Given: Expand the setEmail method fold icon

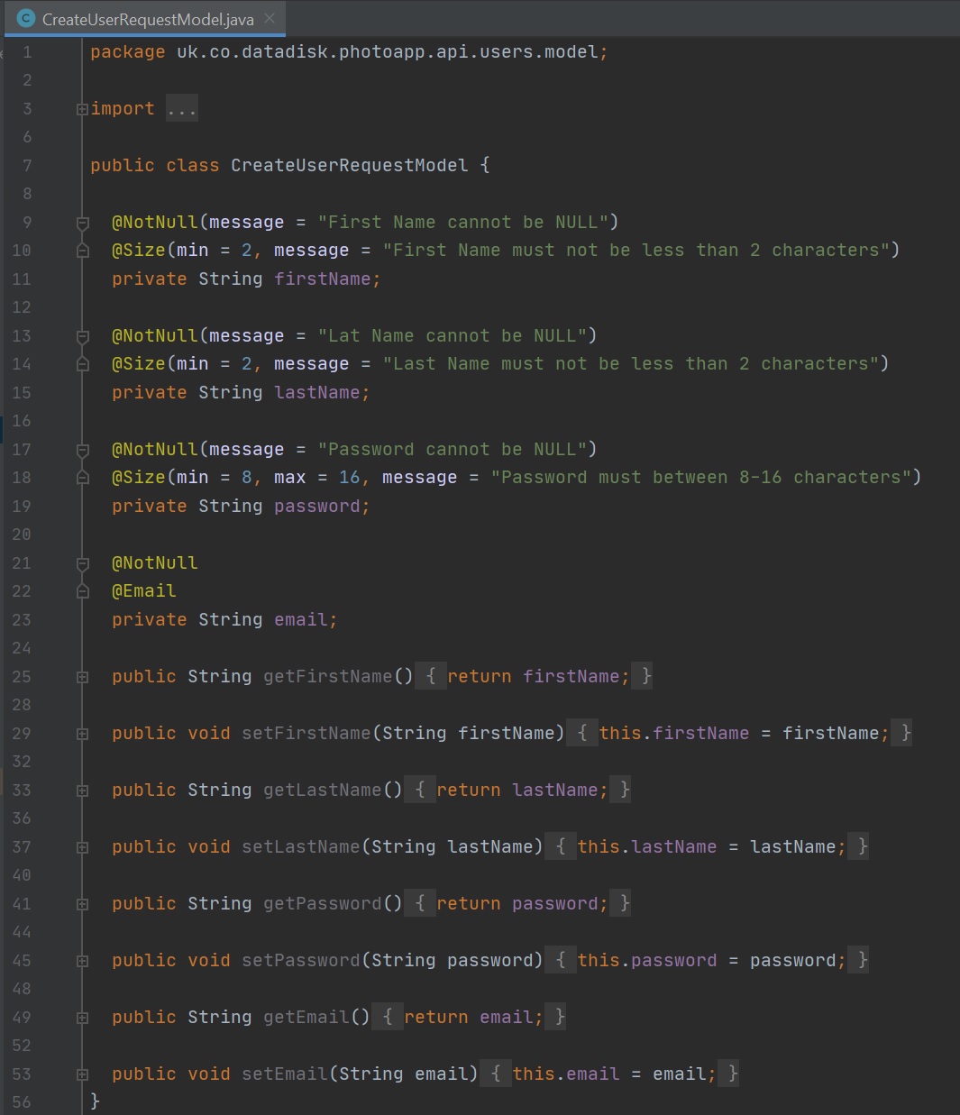Looking at the screenshot, I should 82,1074.
